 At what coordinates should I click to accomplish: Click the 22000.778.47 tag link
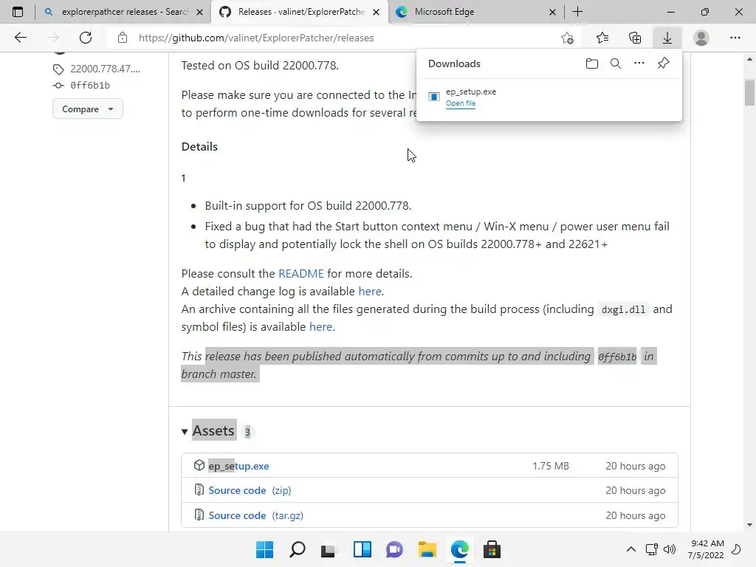tap(105, 69)
